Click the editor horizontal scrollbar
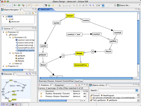This screenshot has height=106, width=141. pyautogui.click(x=86, y=78)
